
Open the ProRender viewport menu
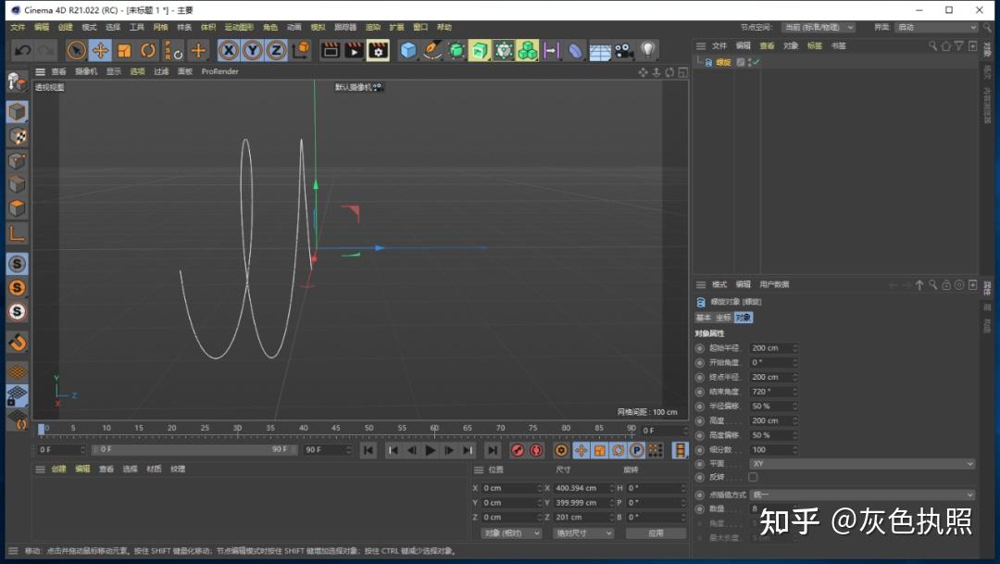[220, 71]
